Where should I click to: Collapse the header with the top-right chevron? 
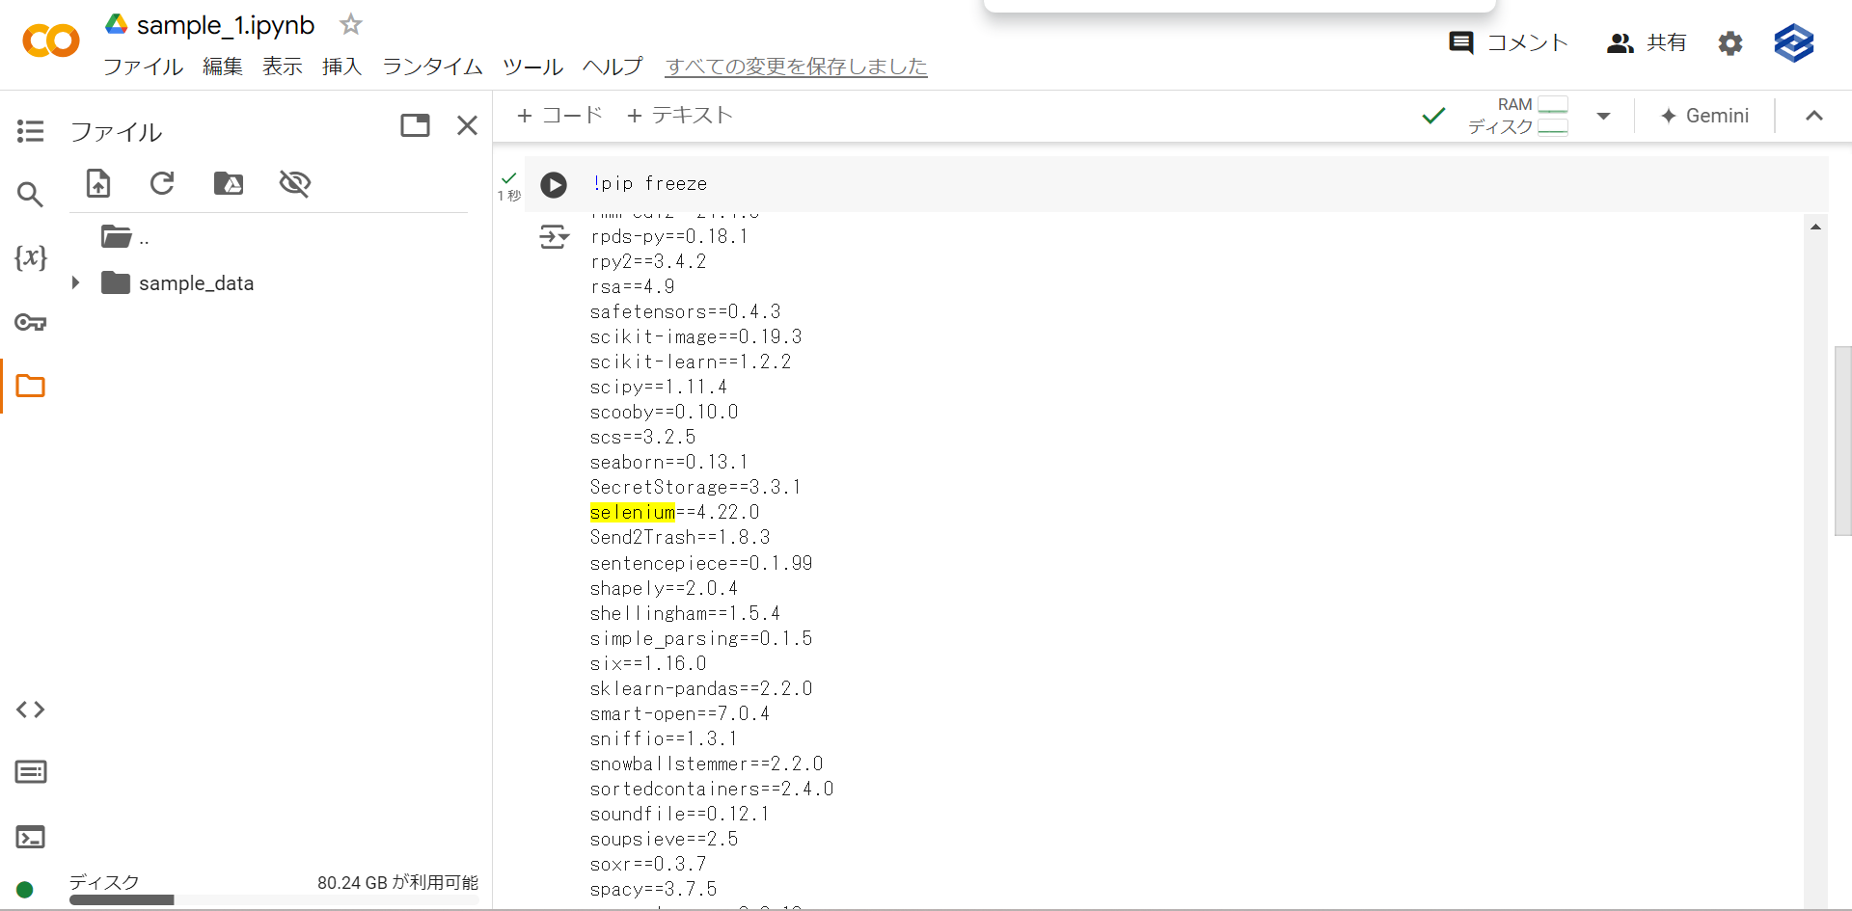pyautogui.click(x=1814, y=116)
